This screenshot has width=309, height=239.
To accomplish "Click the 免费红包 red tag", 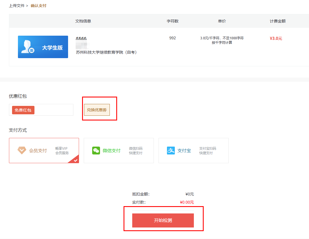I will (23, 110).
